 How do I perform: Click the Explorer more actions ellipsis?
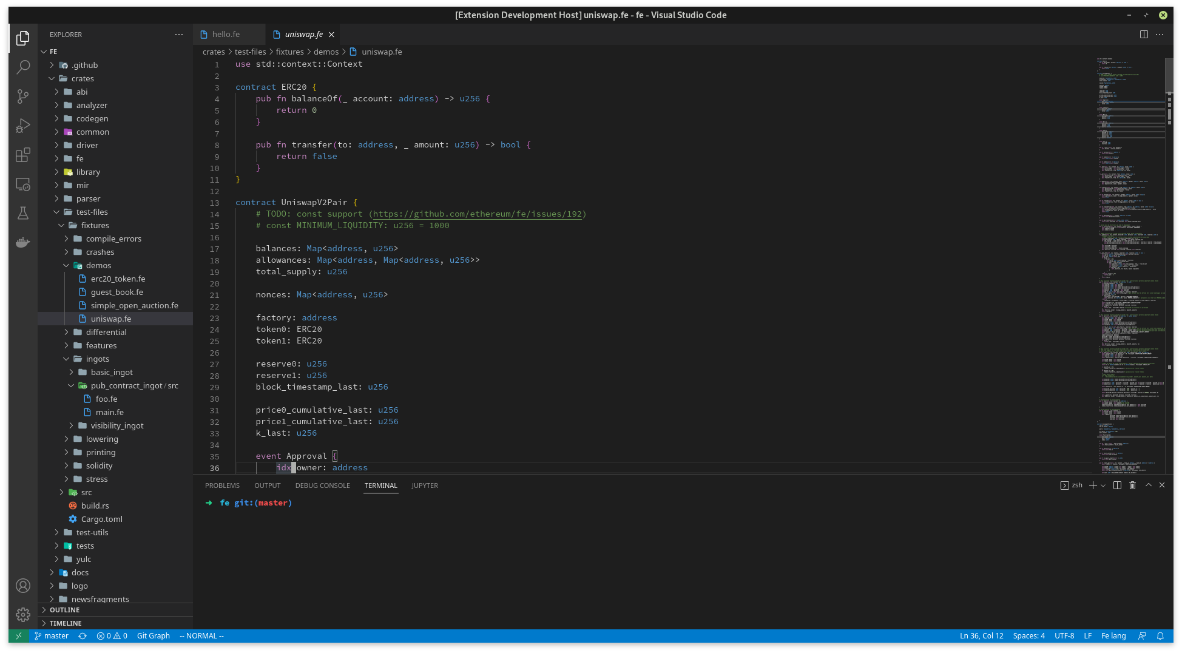178,35
